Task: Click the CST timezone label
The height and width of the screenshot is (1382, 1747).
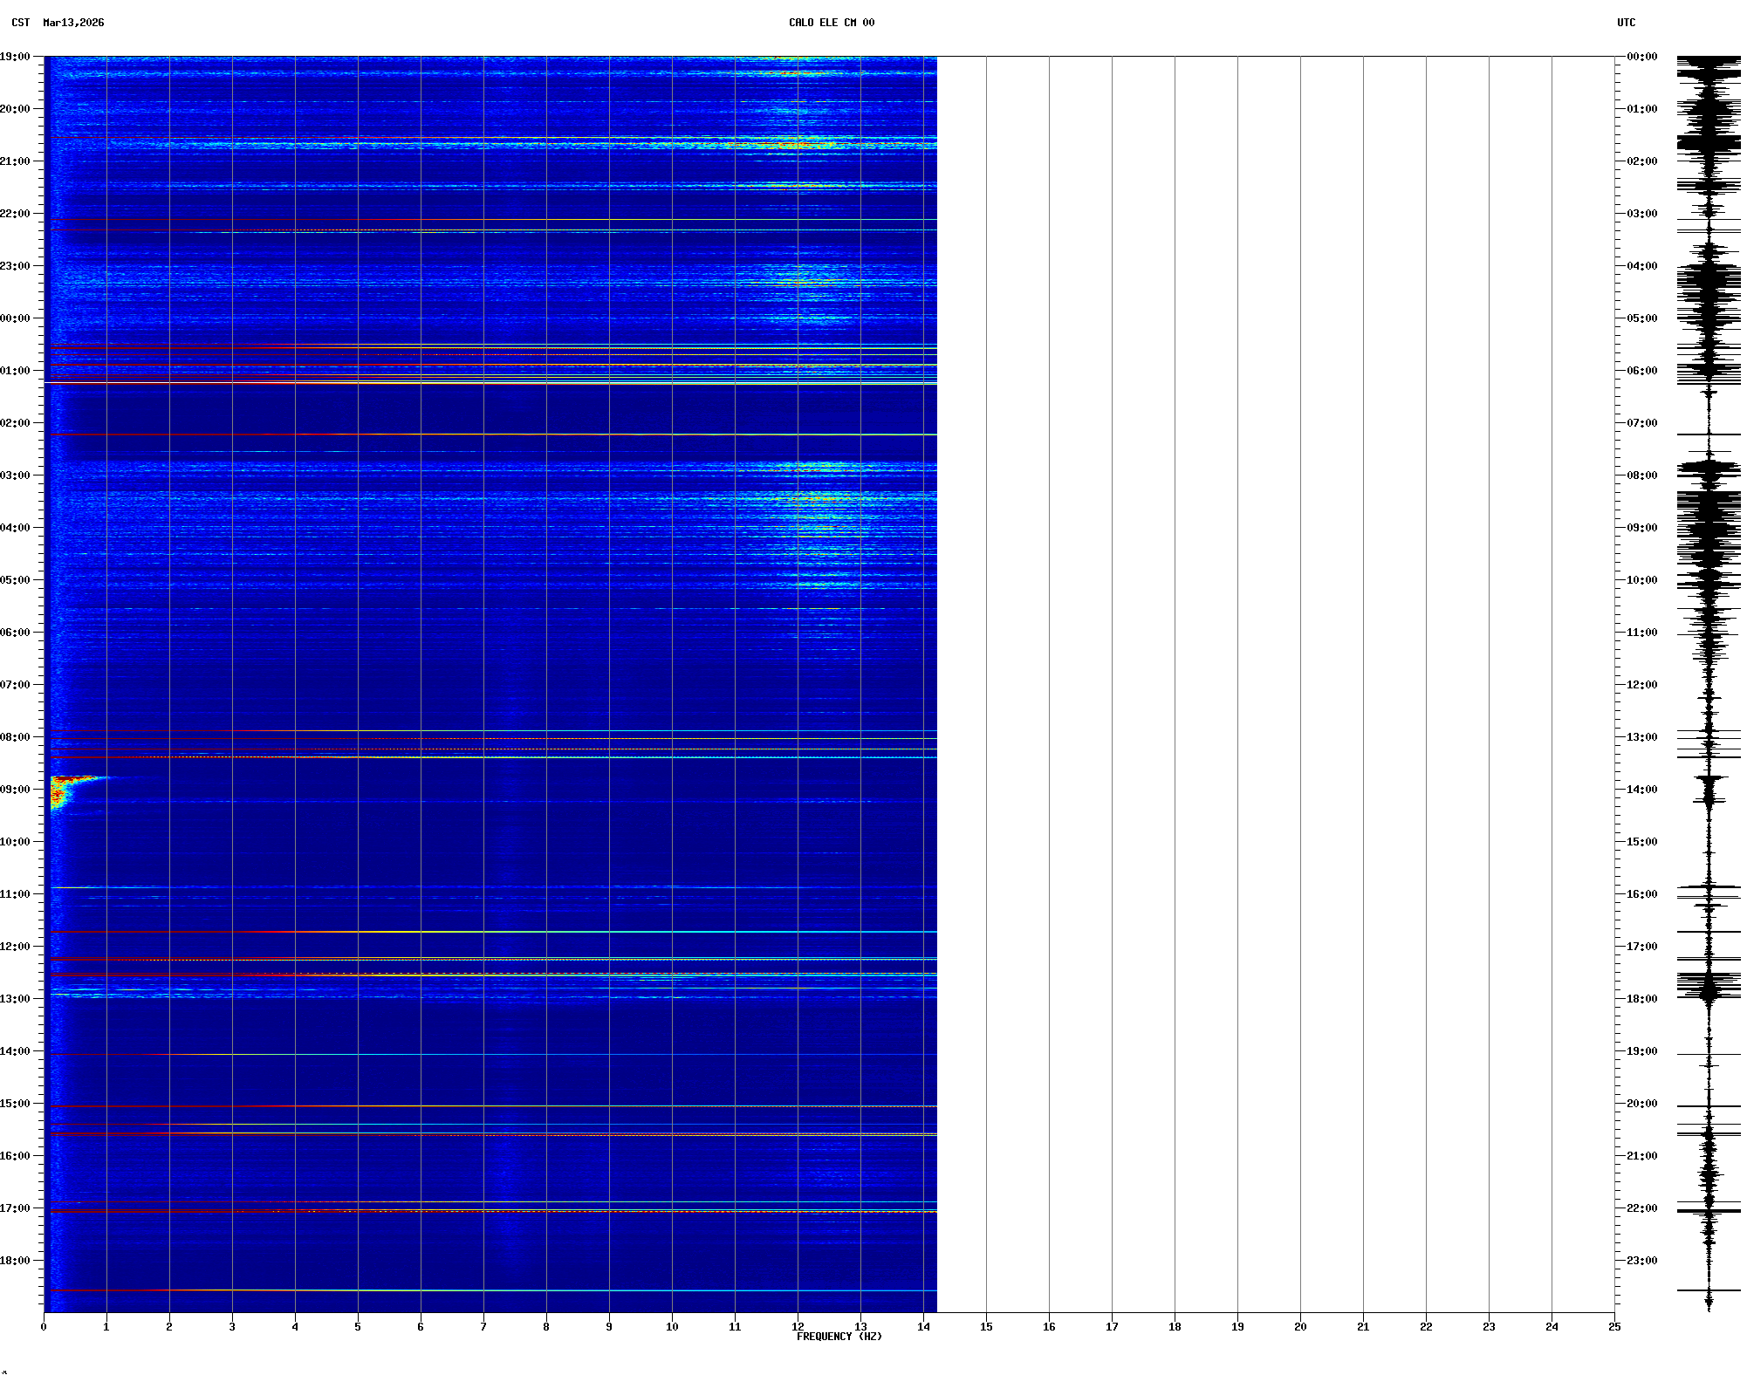Action: click(20, 23)
